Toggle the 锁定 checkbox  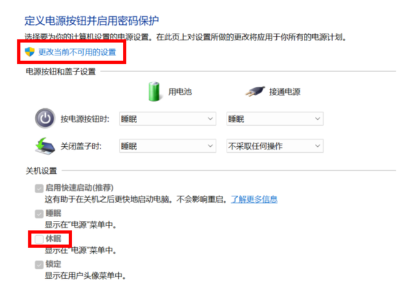pos(39,265)
